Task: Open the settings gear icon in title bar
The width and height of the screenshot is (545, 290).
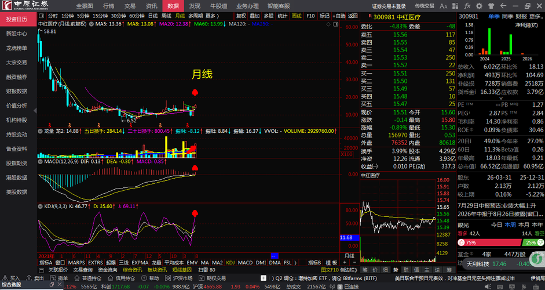Action: 480,6
